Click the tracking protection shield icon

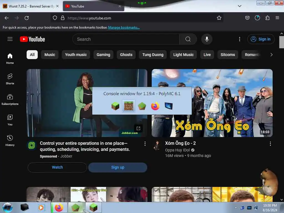tap(55, 18)
